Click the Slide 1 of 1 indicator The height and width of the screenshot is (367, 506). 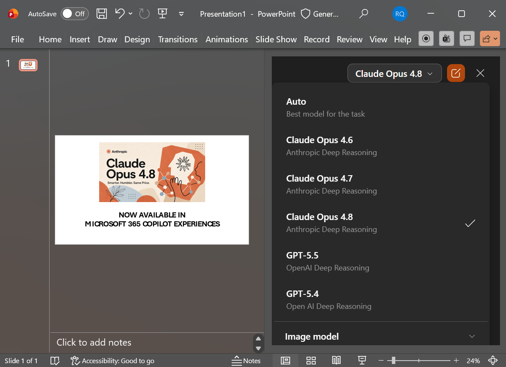click(x=21, y=361)
